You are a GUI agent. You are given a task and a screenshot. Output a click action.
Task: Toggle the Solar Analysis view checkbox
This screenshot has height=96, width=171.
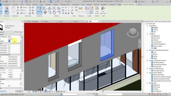click(152, 46)
